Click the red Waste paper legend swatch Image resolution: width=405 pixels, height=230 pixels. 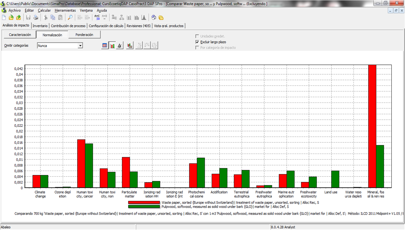click(144, 202)
